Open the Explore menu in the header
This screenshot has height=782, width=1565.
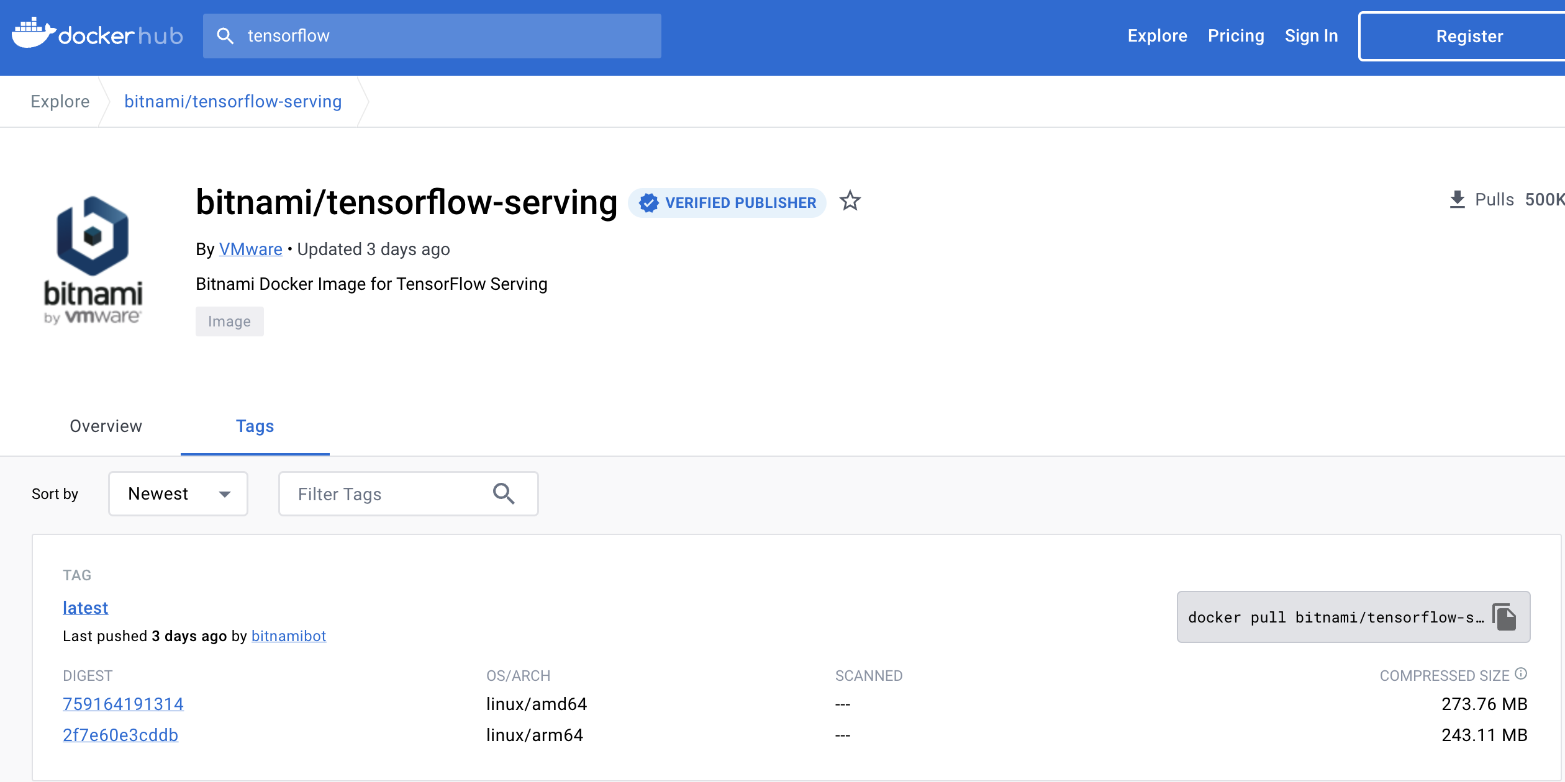pyautogui.click(x=1157, y=36)
